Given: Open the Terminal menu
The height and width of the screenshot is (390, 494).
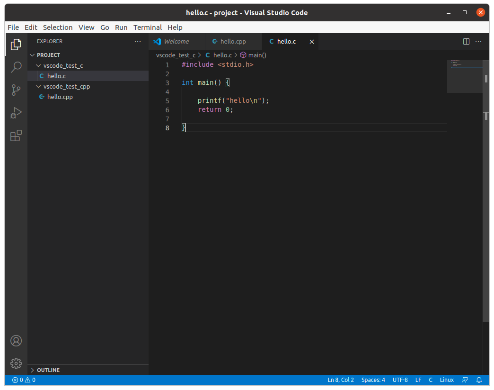Looking at the screenshot, I should 148,27.
